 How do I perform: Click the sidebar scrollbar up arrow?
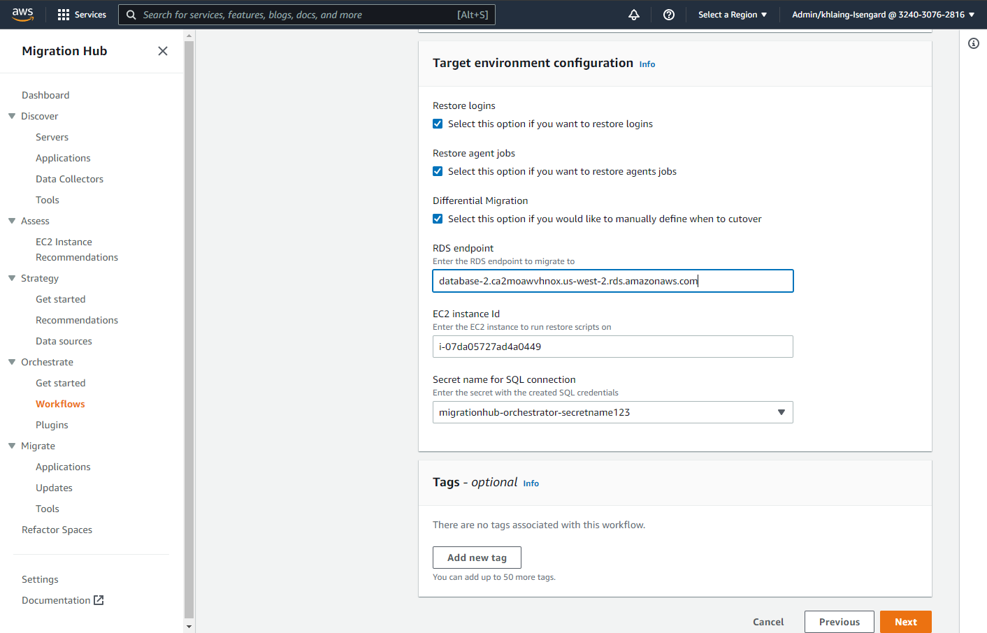189,36
